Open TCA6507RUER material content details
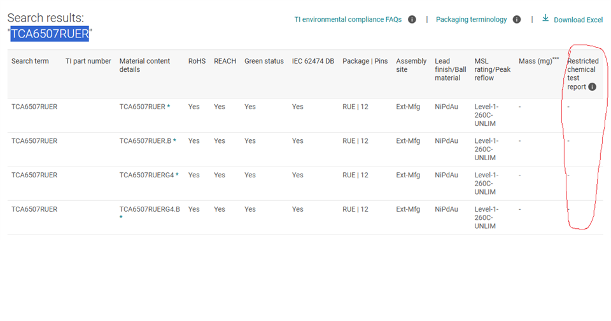611x321 pixels. [142, 107]
